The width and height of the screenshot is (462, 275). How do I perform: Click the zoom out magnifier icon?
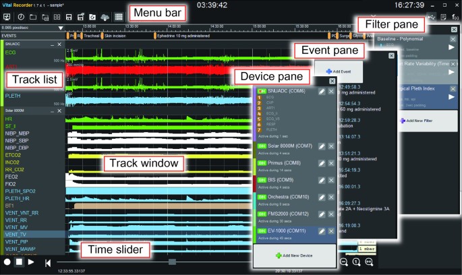pyautogui.click(x=343, y=262)
